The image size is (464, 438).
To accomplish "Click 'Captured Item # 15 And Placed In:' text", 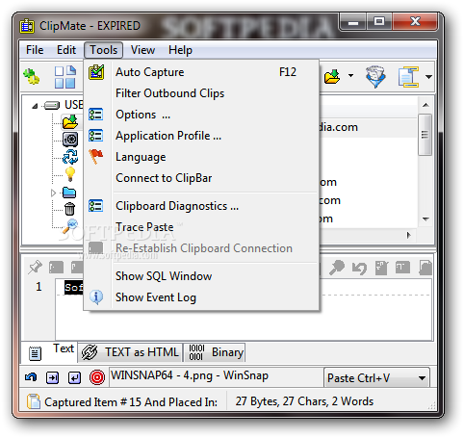I will coord(131,402).
